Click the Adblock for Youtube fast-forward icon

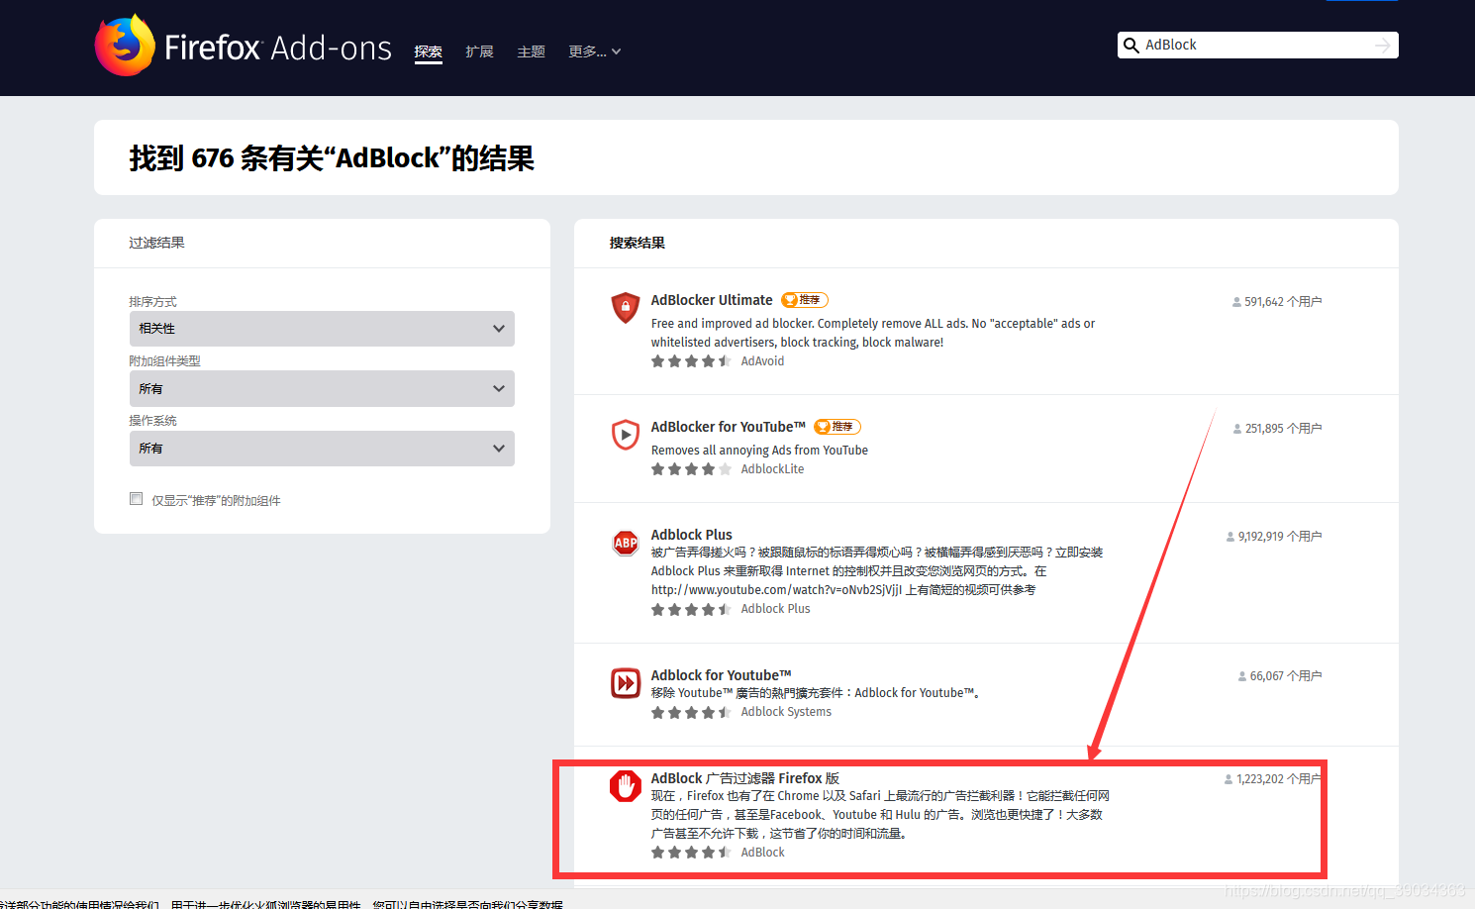pos(626,682)
